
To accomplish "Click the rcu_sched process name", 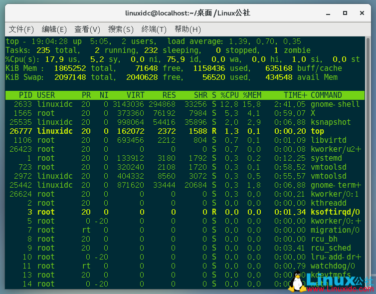I will pyautogui.click(x=331, y=248).
